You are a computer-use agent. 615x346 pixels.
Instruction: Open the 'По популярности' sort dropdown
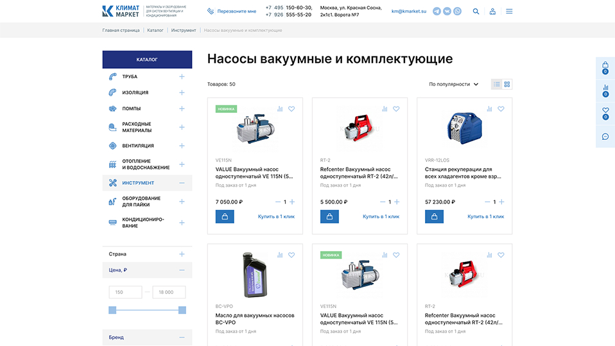[453, 84]
